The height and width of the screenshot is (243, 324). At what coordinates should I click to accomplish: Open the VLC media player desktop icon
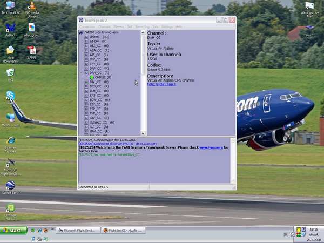pyautogui.click(x=32, y=9)
